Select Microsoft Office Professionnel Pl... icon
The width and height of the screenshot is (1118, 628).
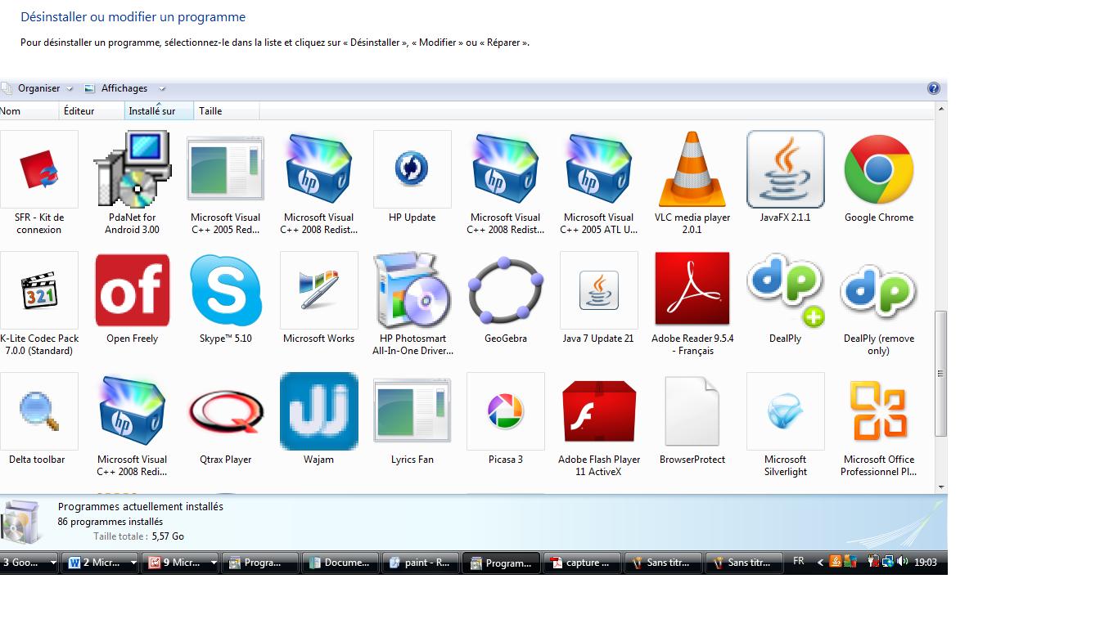(x=879, y=411)
